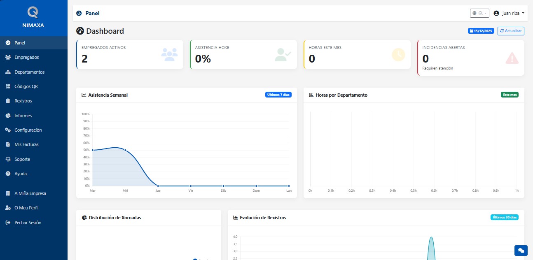Select the Empregados people icon in sidebar
The image size is (533, 260).
tap(8, 57)
